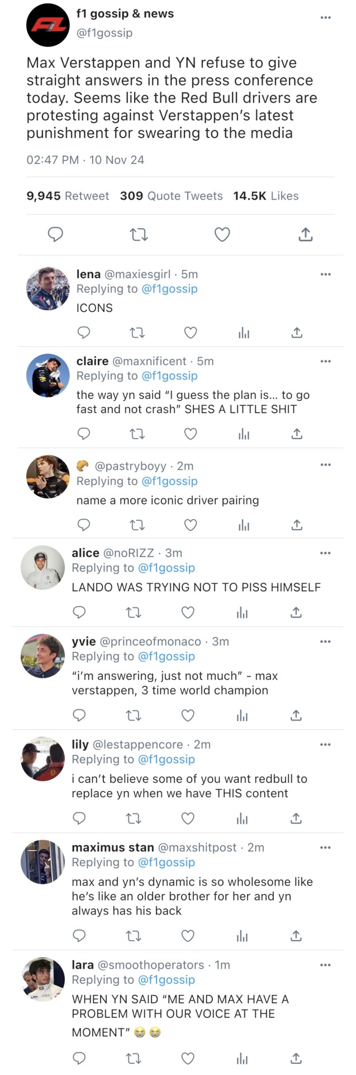The width and height of the screenshot is (356, 1075).
Task: View the 309 Quote Tweets list
Action: [x=171, y=196]
